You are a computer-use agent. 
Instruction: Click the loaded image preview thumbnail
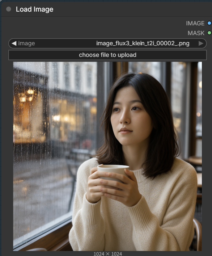point(107,156)
